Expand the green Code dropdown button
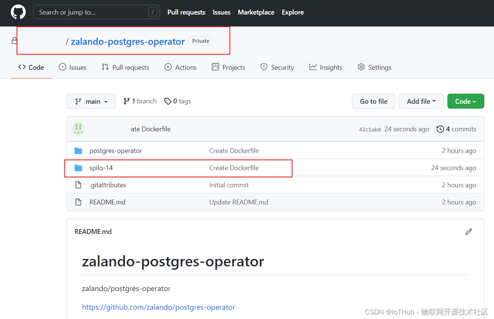Screen dimensions: 494x319 click(x=466, y=101)
